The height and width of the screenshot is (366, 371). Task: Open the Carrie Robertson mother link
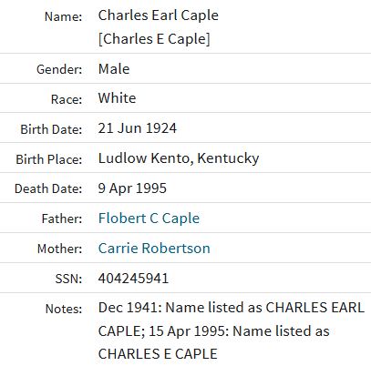154,249
